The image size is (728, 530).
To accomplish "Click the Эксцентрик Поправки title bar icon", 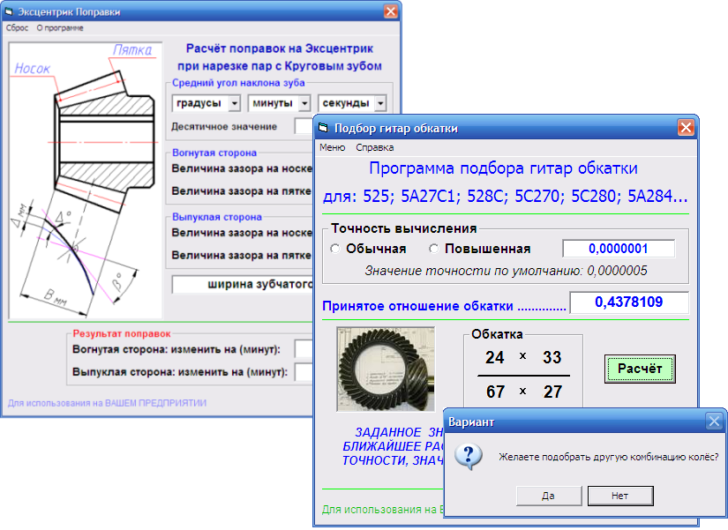I will 10,12.
